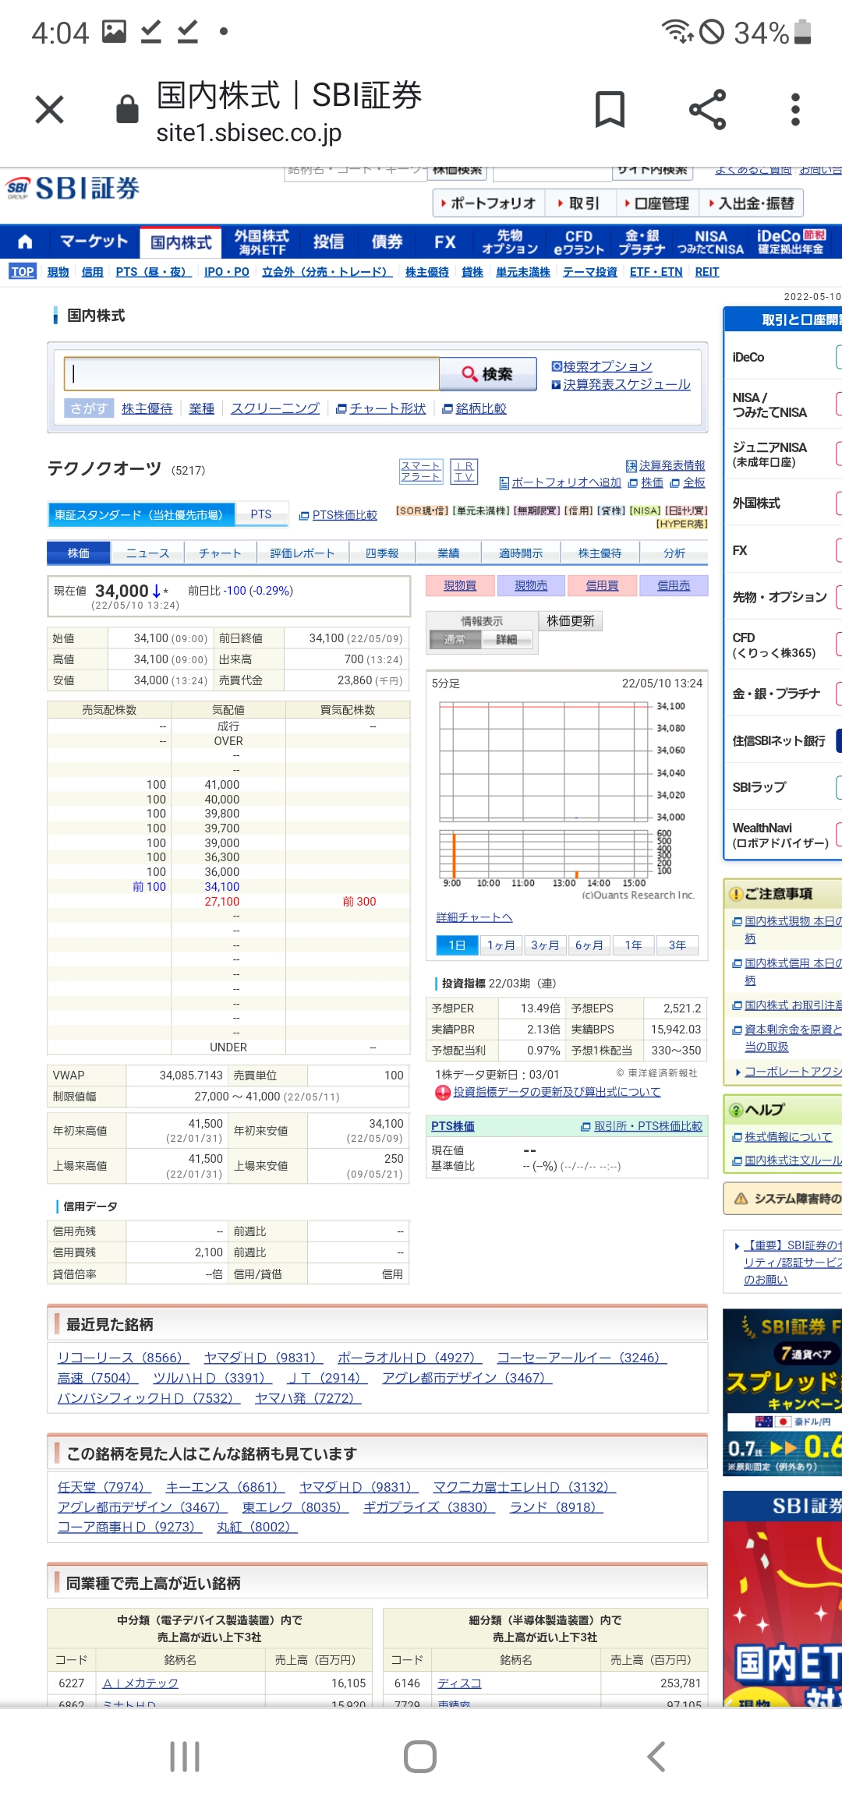Open スマートアラート icon
Viewport: 842px width, 1805px height.
[x=421, y=472]
